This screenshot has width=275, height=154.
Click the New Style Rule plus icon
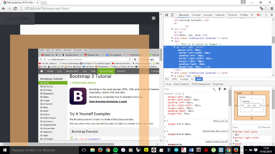(x=214, y=89)
